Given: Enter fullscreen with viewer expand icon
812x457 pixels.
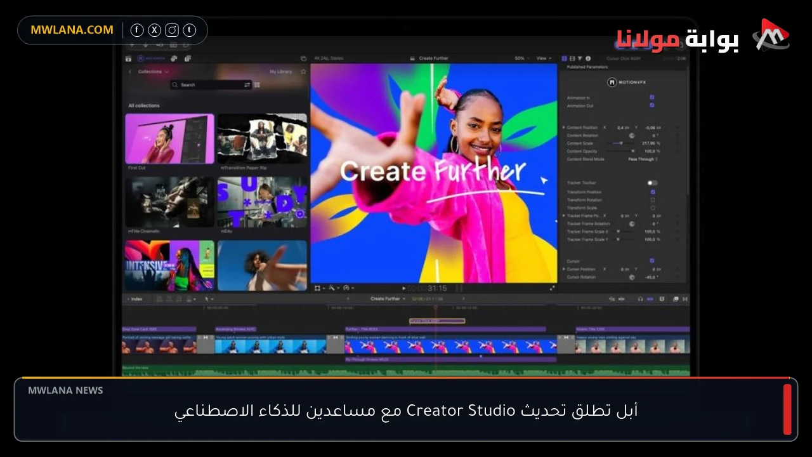Looking at the screenshot, I should point(552,288).
